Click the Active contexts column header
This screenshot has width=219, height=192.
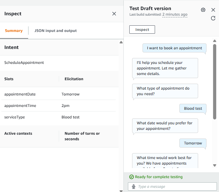(18, 133)
